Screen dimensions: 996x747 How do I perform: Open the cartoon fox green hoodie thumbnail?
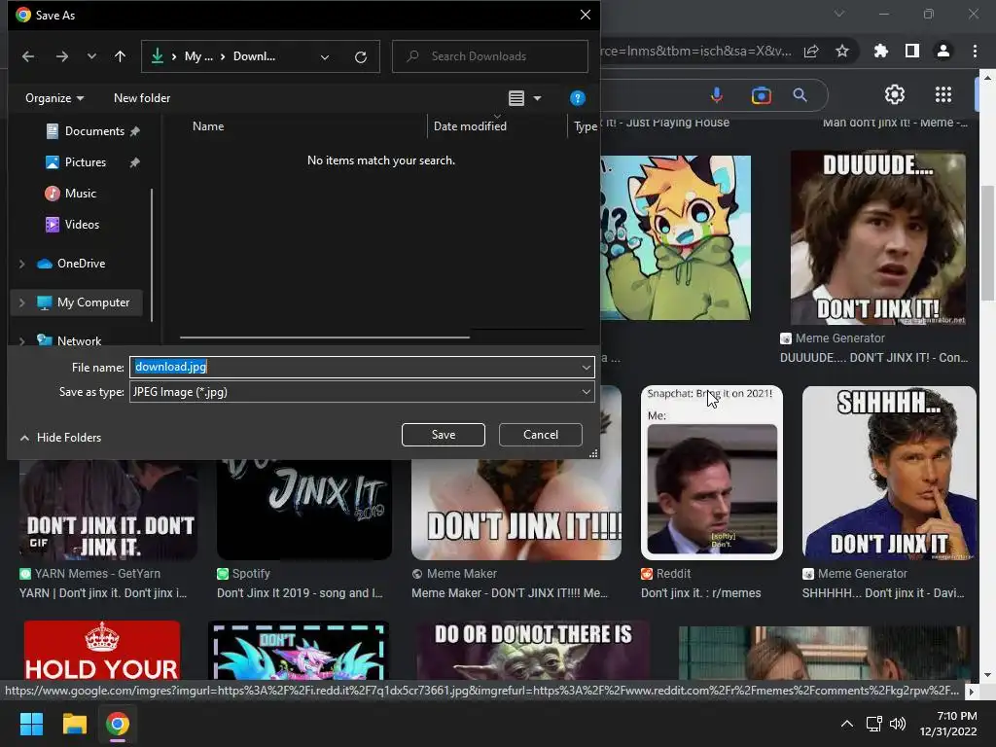pos(675,237)
